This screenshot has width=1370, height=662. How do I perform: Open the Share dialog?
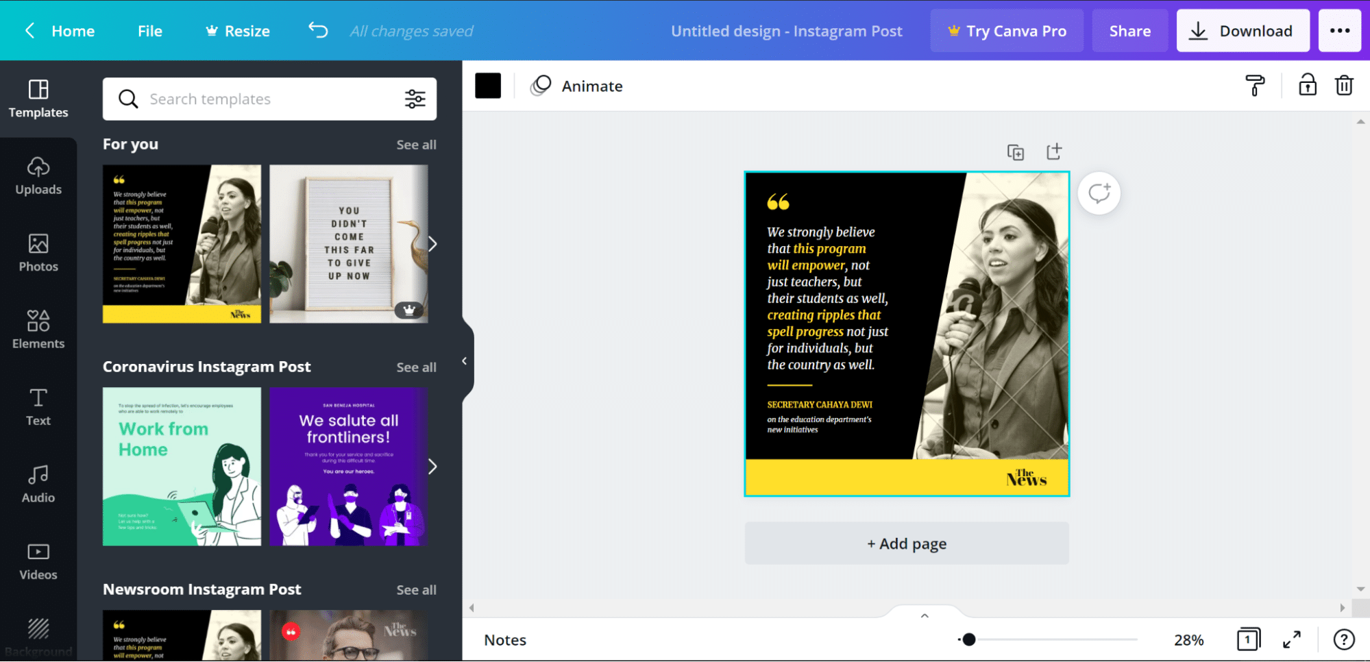tap(1130, 31)
